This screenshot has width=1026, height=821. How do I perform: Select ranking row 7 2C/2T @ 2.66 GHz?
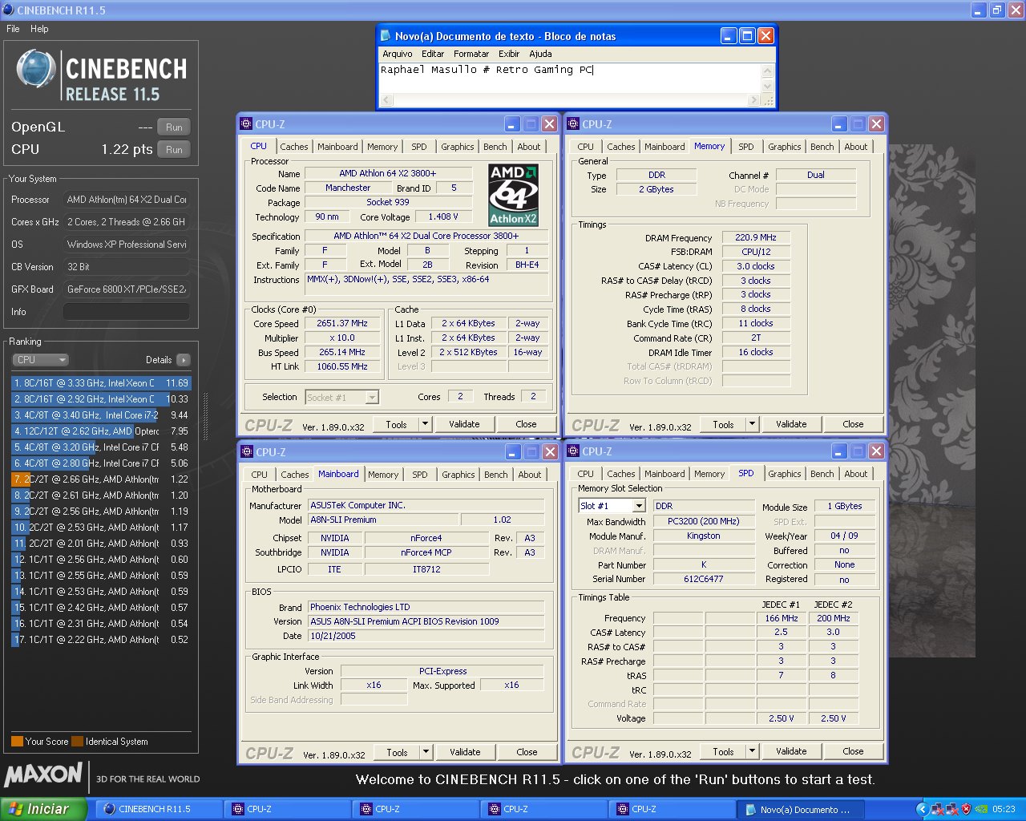(101, 479)
